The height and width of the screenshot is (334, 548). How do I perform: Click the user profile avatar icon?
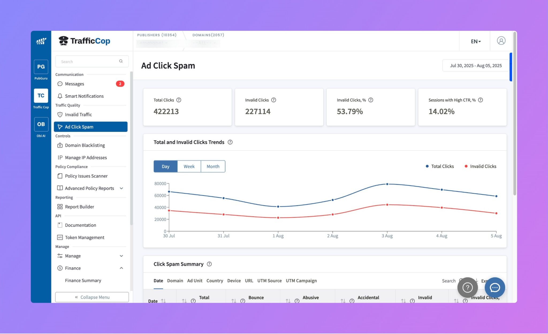click(x=501, y=41)
